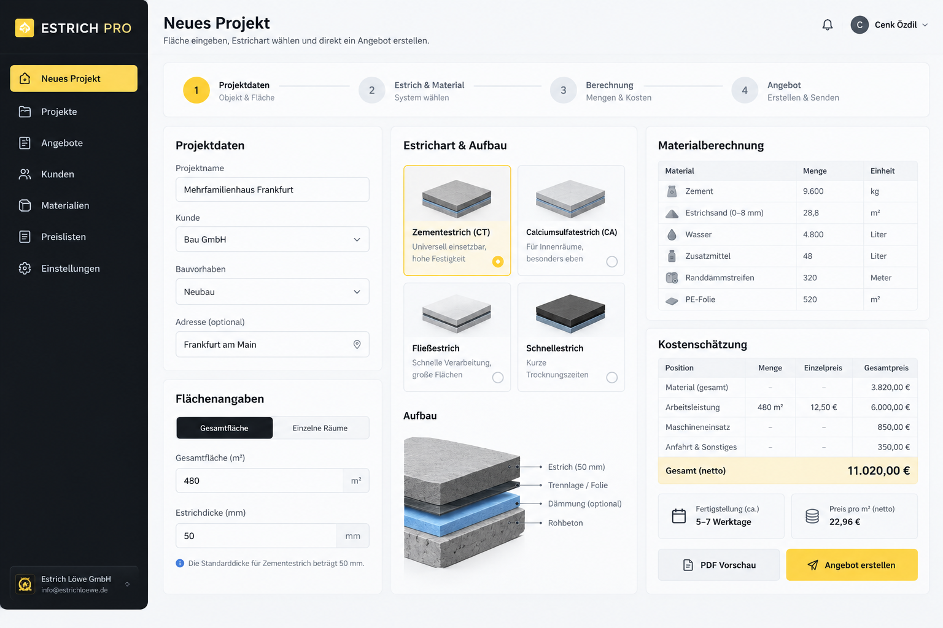Image resolution: width=943 pixels, height=628 pixels.
Task: Switch to Gesamtfläche mode
Action: (224, 428)
